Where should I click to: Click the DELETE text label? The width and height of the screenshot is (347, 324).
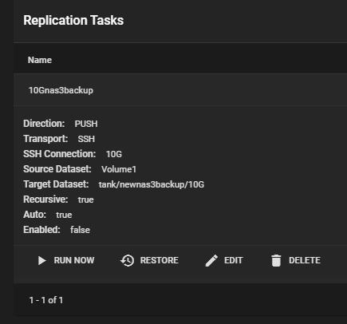(305, 260)
